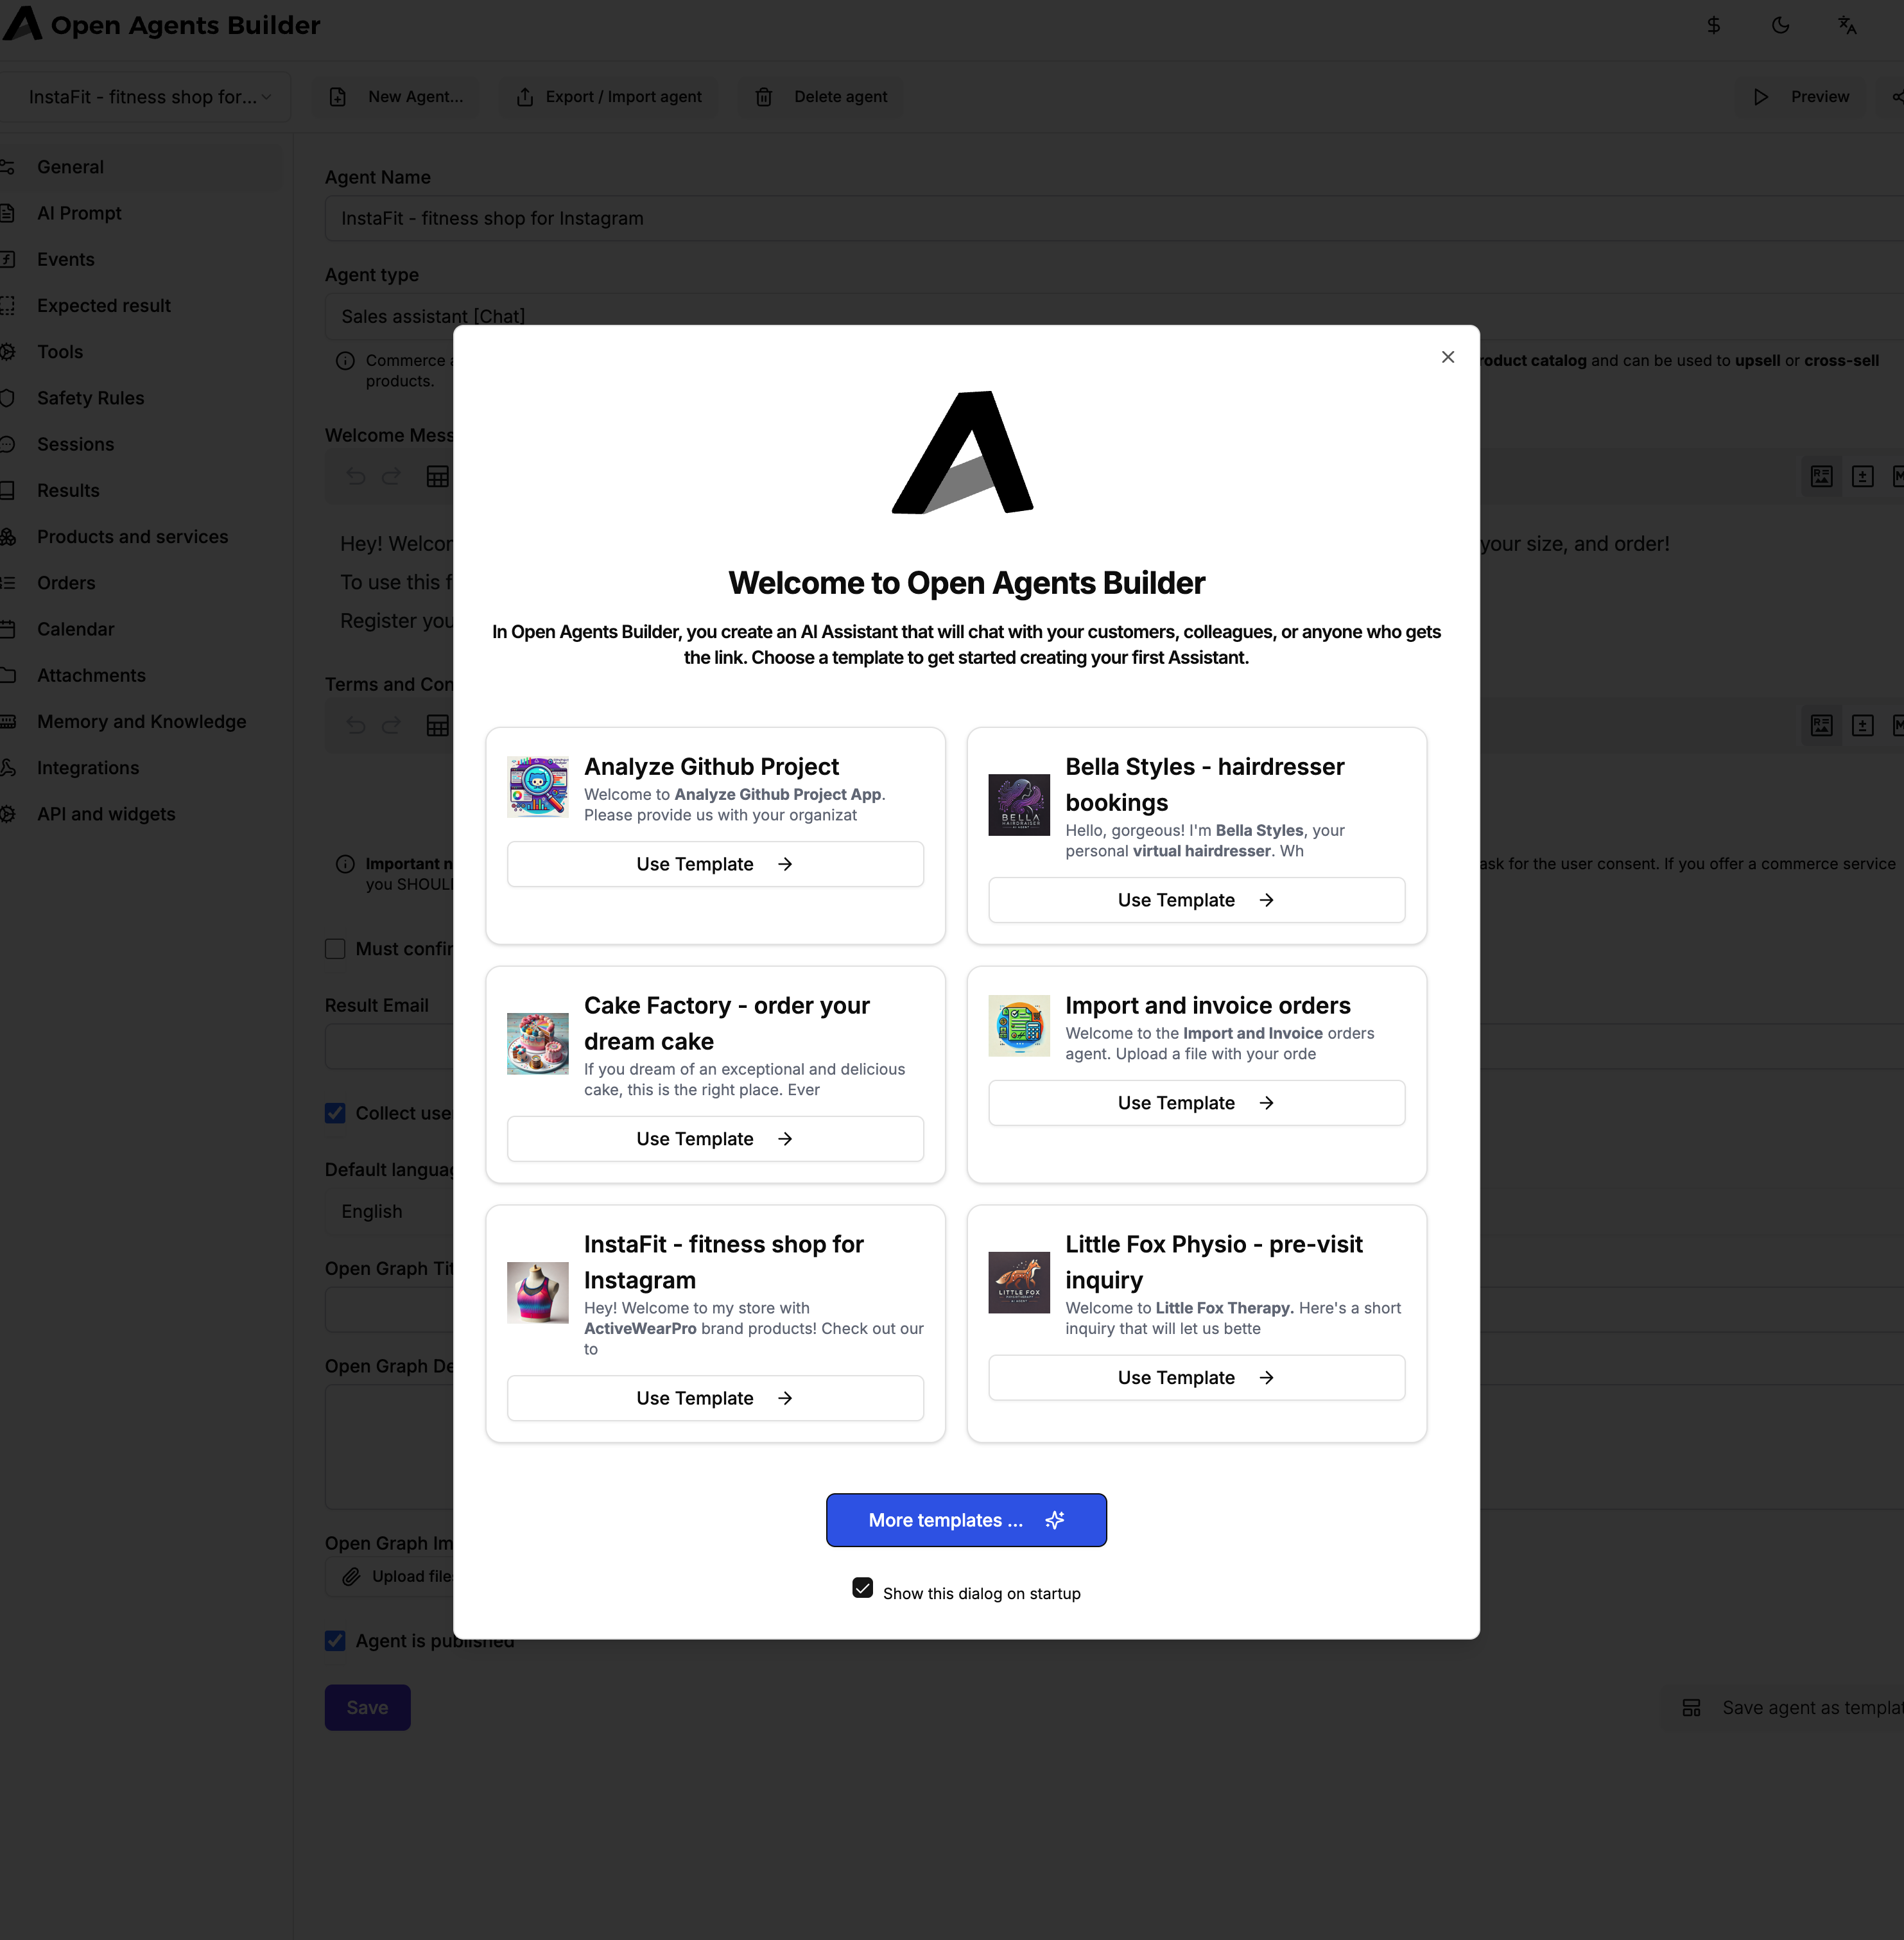Click sparkle icon on More templates button
The height and width of the screenshot is (1940, 1904).
(x=1054, y=1520)
